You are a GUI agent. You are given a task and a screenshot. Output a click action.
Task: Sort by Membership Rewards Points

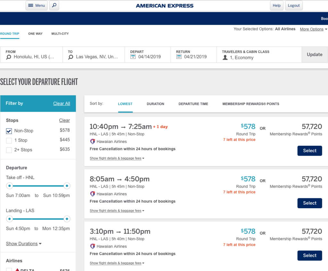point(250,104)
